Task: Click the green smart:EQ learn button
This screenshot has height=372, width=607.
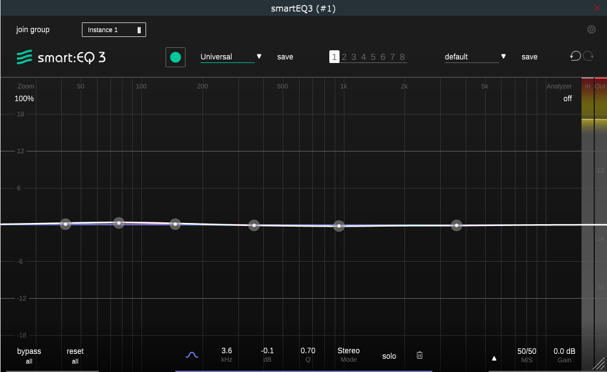Action: click(x=175, y=57)
